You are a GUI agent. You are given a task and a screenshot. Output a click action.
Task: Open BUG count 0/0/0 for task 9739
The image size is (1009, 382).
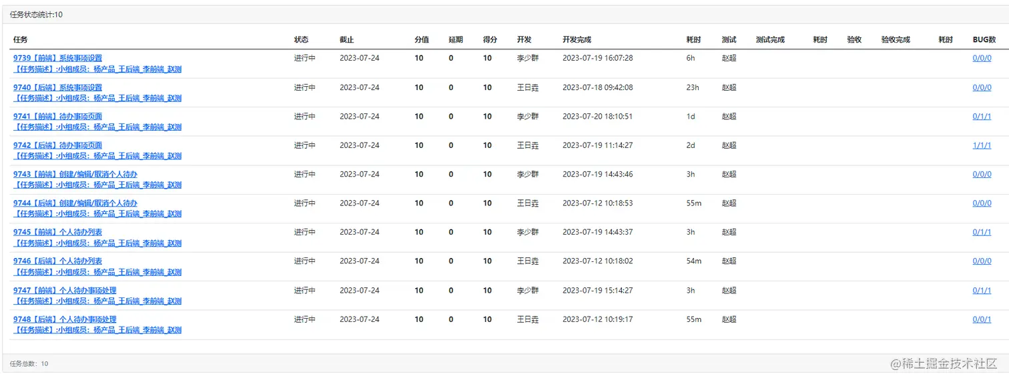982,58
